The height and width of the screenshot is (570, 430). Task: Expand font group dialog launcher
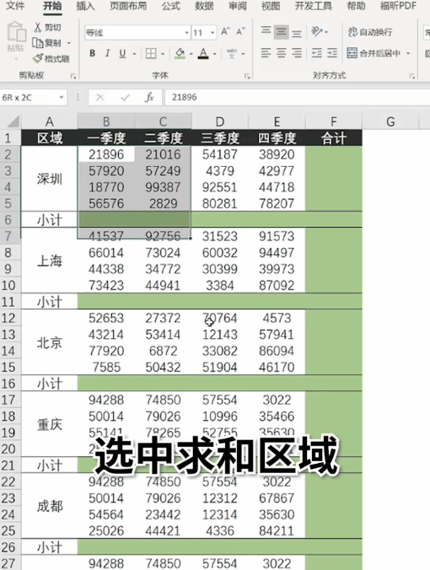[247, 76]
